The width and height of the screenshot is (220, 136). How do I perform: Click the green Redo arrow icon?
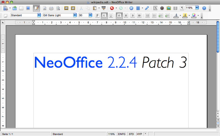121,8
